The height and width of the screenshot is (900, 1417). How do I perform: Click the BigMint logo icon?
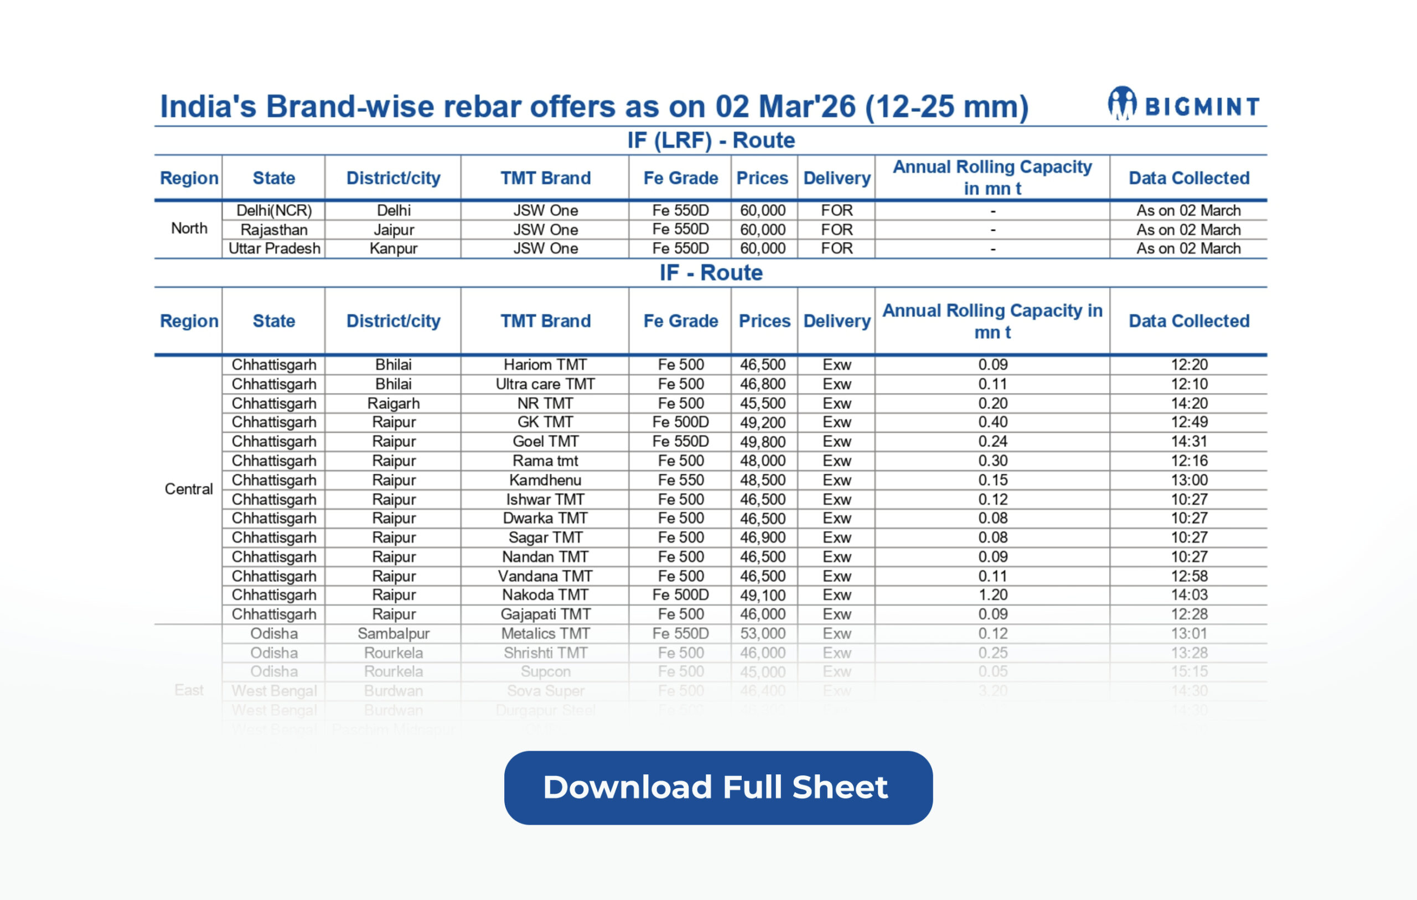pyautogui.click(x=1121, y=104)
